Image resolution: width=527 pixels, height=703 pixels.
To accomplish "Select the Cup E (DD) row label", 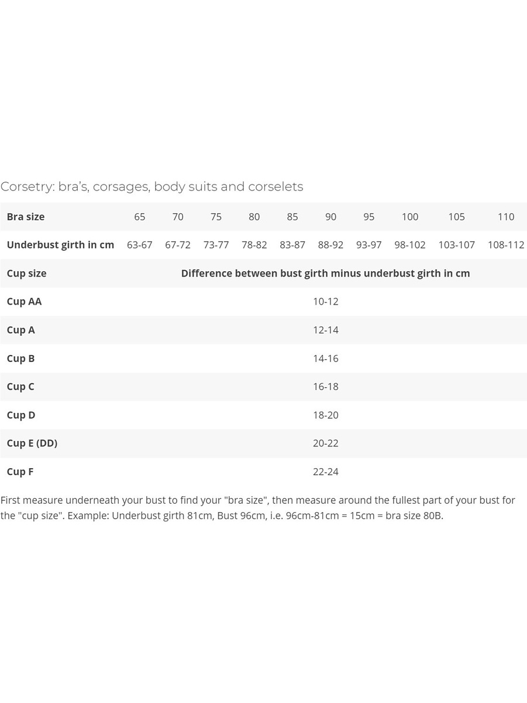I will [x=32, y=443].
